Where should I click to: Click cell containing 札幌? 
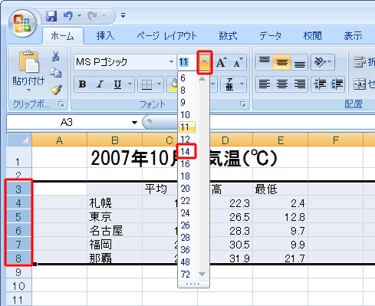click(114, 203)
